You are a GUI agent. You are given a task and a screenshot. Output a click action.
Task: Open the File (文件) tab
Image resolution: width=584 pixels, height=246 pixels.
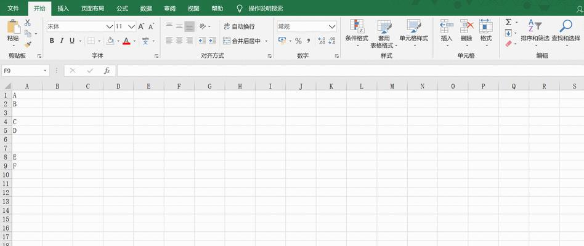point(14,8)
